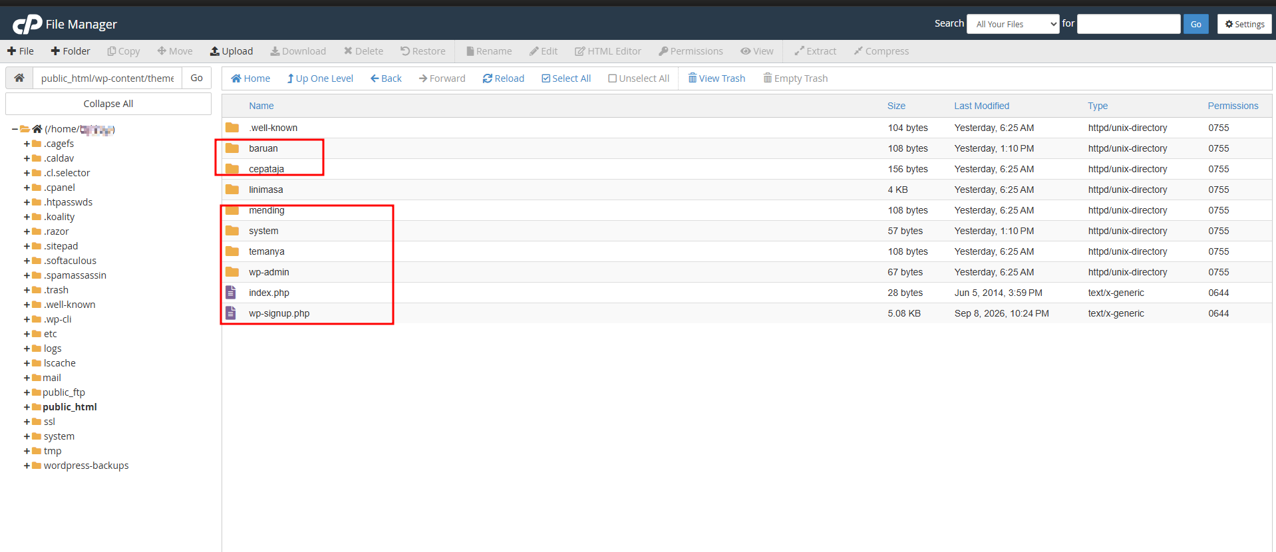Screen dimensions: 1276x552
Task: Focus the search text input field
Action: coord(1128,24)
